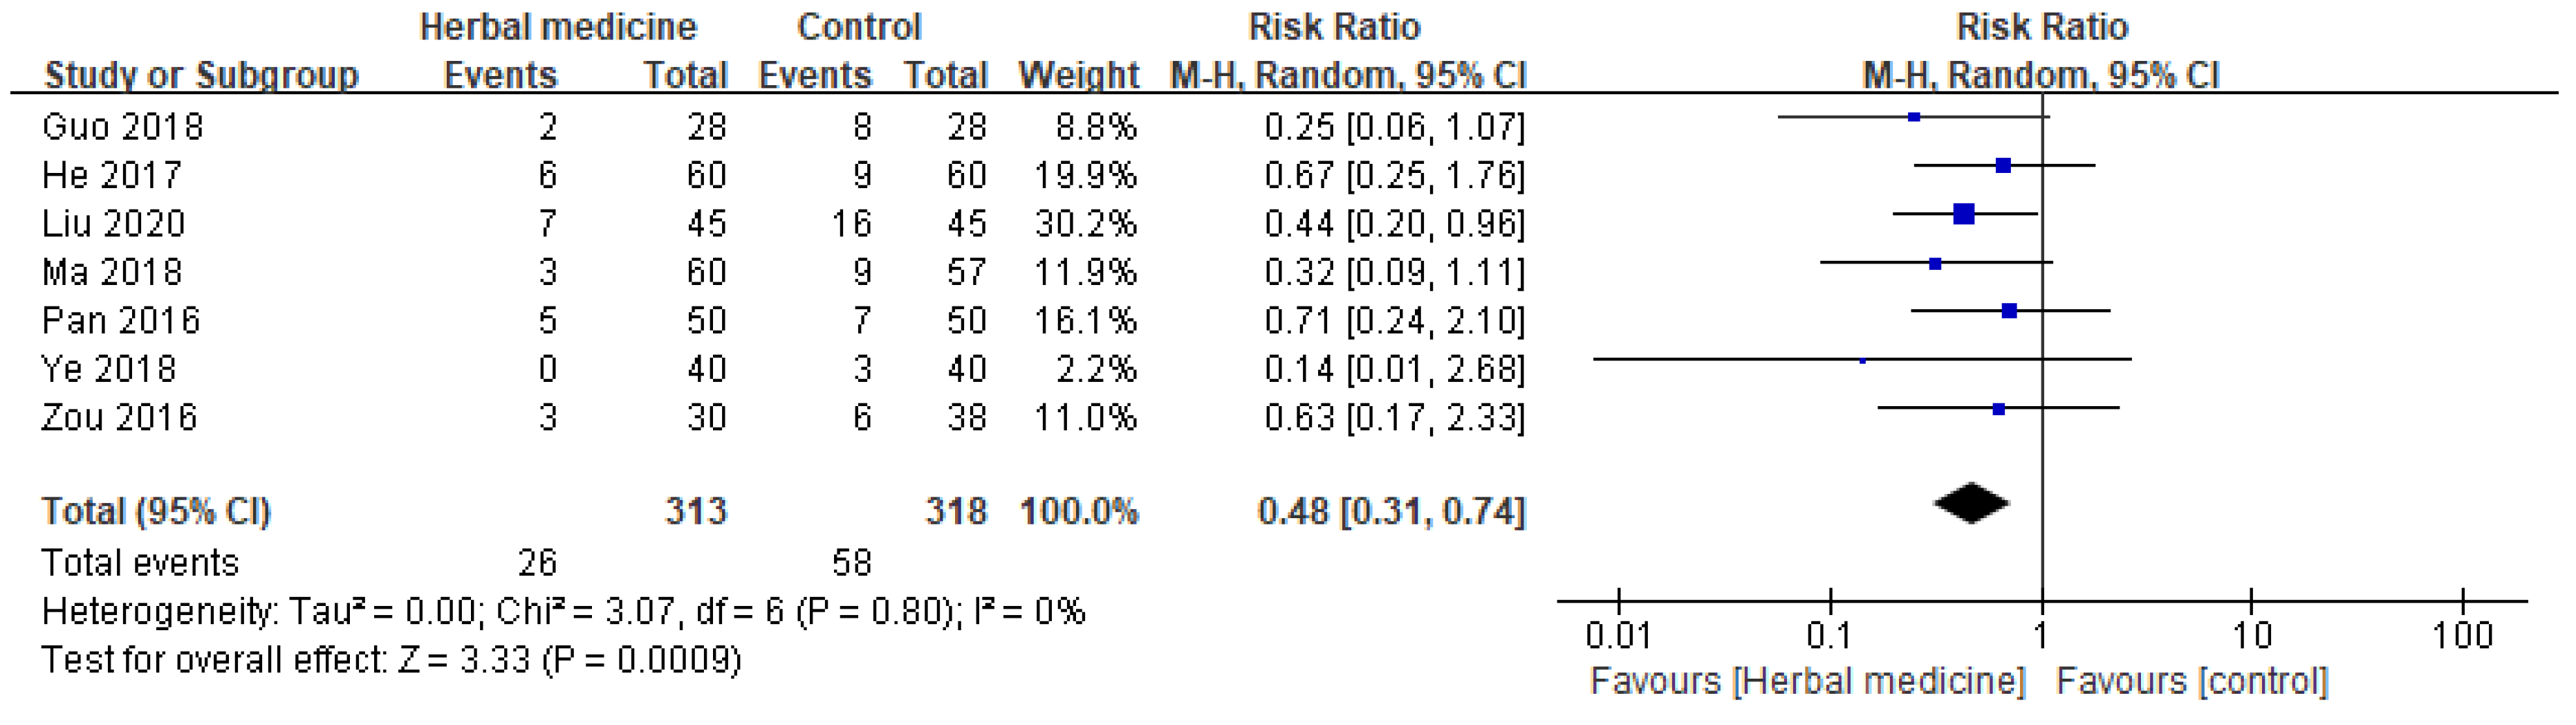This screenshot has width=2576, height=725.
Task: Click the black pooled-effect diamond
Action: [1971, 503]
